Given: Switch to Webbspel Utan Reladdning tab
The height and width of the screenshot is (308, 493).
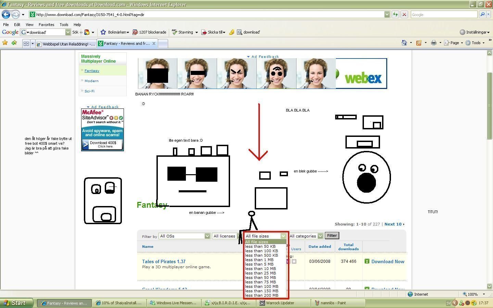Looking at the screenshot, I should (66, 44).
